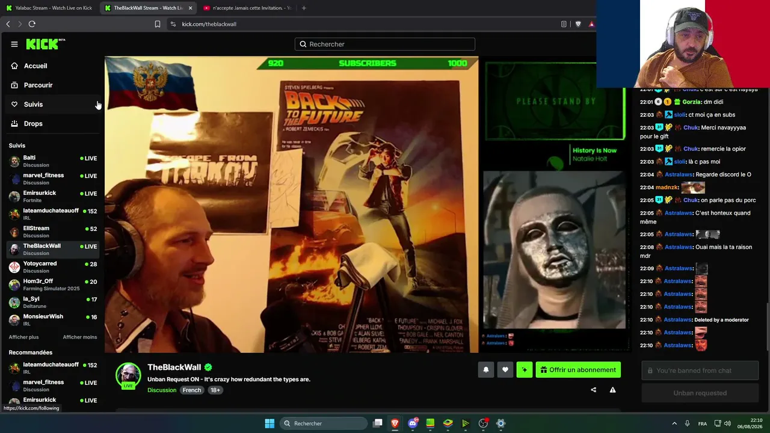Open the site settings icon beside the URL

(x=173, y=24)
